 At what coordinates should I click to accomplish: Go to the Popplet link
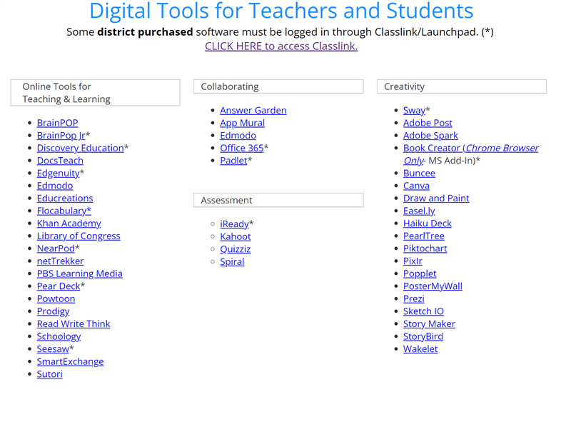[420, 273]
